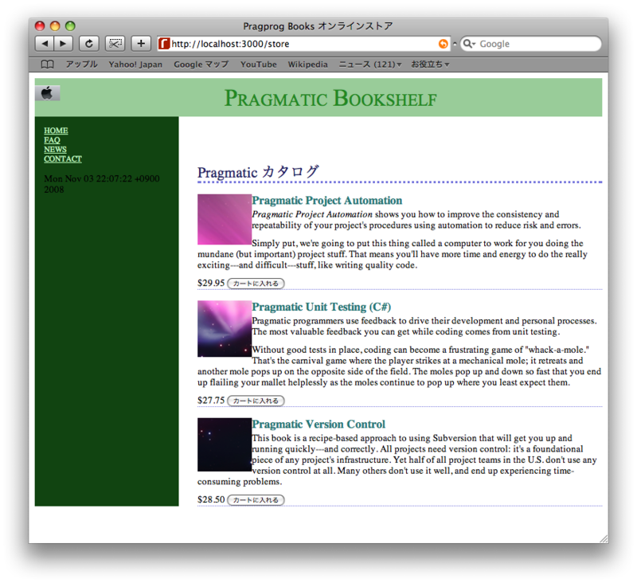This screenshot has height=583, width=637.
Task: Zoom the window with the green button
Action: pyautogui.click(x=70, y=26)
